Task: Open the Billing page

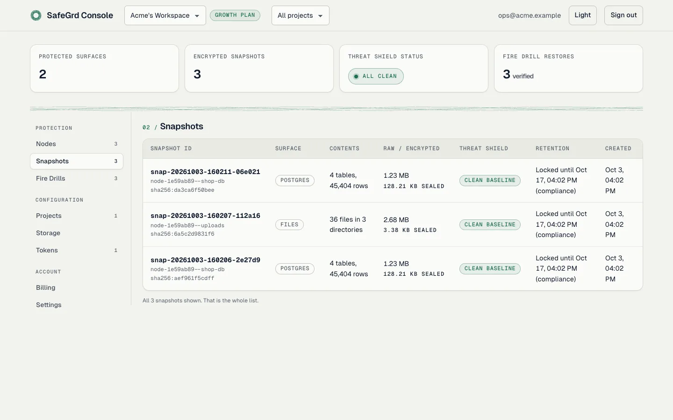Action: point(77,287)
